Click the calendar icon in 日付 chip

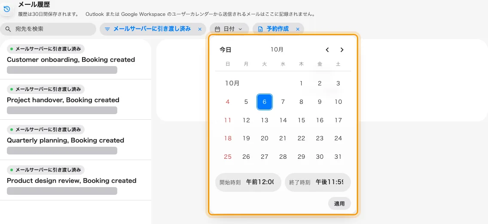[217, 29]
